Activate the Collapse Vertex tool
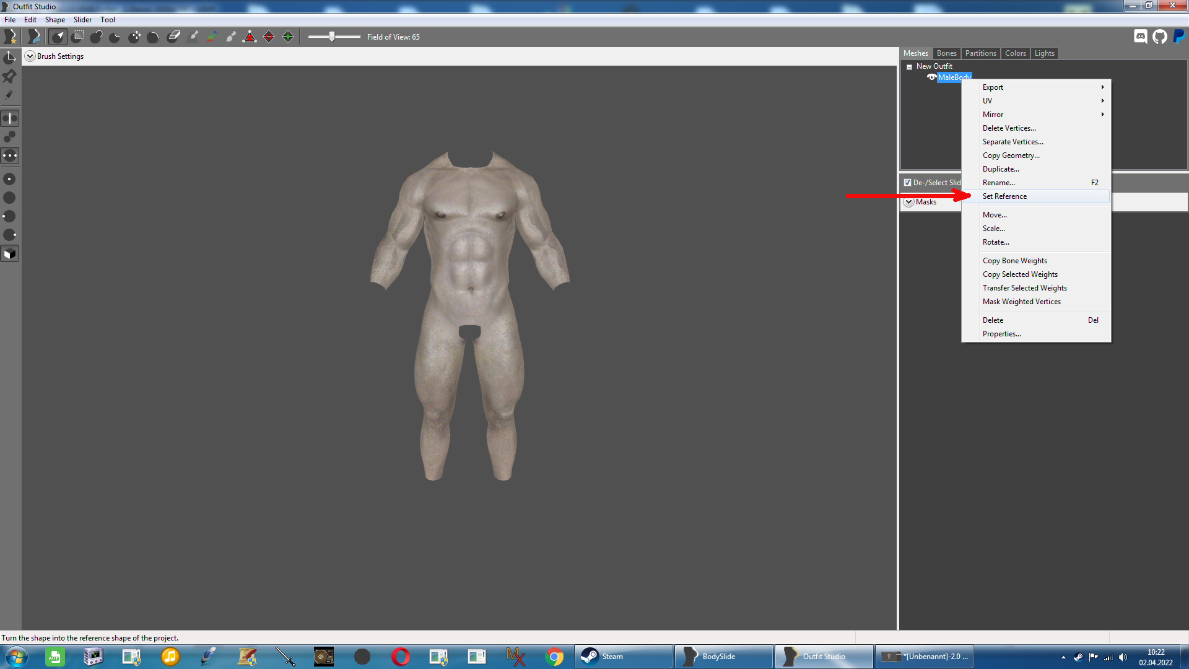 tap(250, 37)
